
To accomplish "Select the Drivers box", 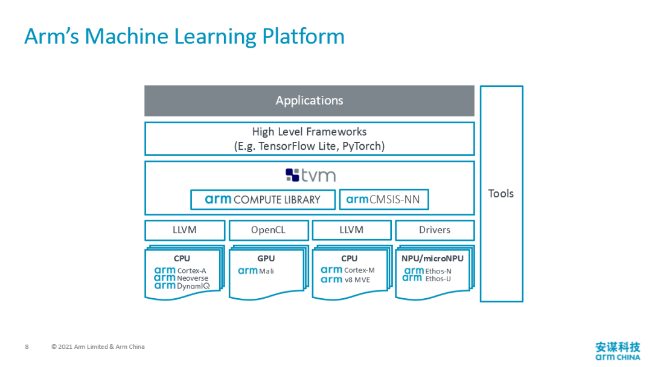I will pyautogui.click(x=435, y=230).
